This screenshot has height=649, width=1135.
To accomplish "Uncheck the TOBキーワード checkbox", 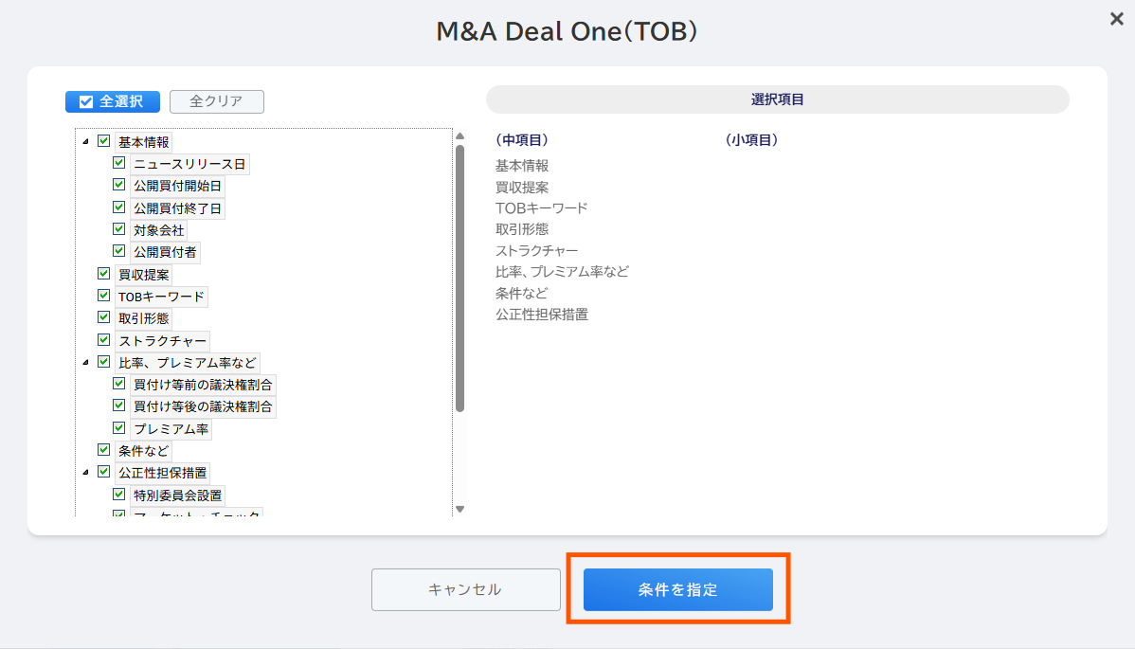I will point(103,296).
